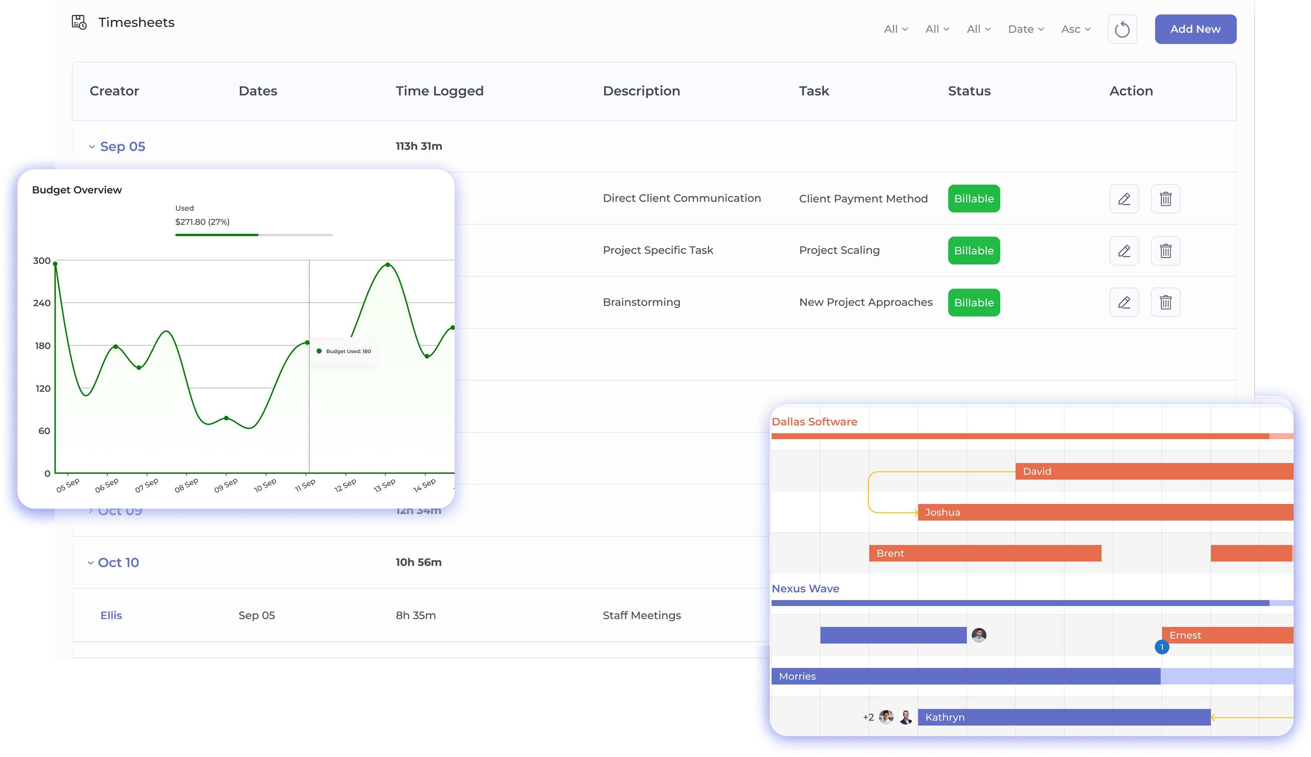Viewport: 1311px width, 757px height.
Task: Open the first All filter dropdown
Action: (x=895, y=29)
